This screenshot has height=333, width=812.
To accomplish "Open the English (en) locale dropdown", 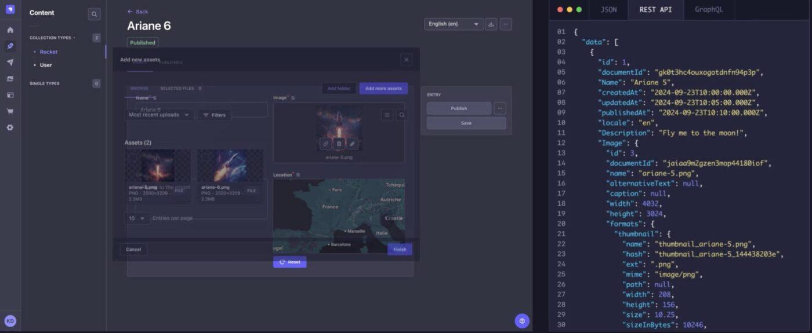I will click(454, 24).
